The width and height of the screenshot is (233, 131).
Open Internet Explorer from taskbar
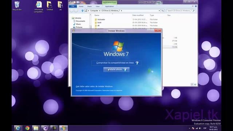[x=18, y=128]
